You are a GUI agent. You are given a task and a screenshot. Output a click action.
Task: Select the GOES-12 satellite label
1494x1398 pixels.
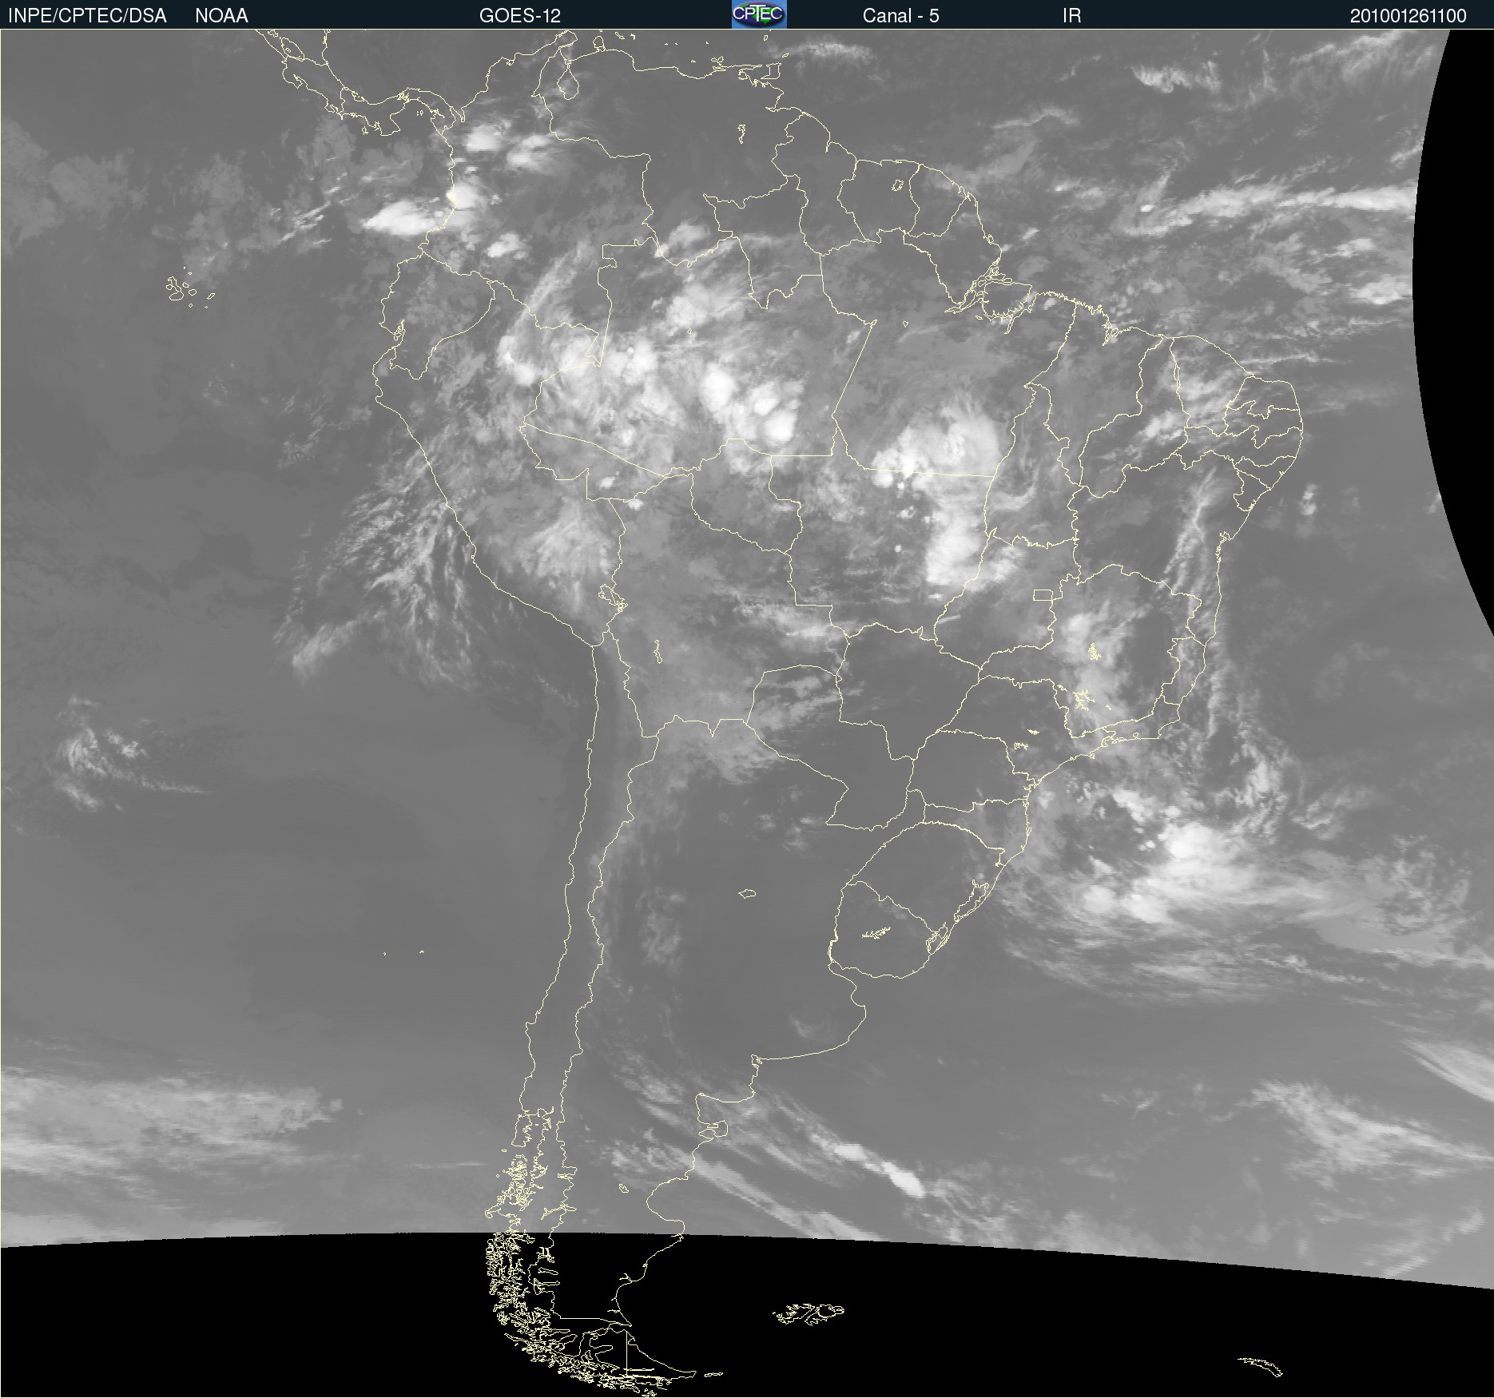coord(520,16)
